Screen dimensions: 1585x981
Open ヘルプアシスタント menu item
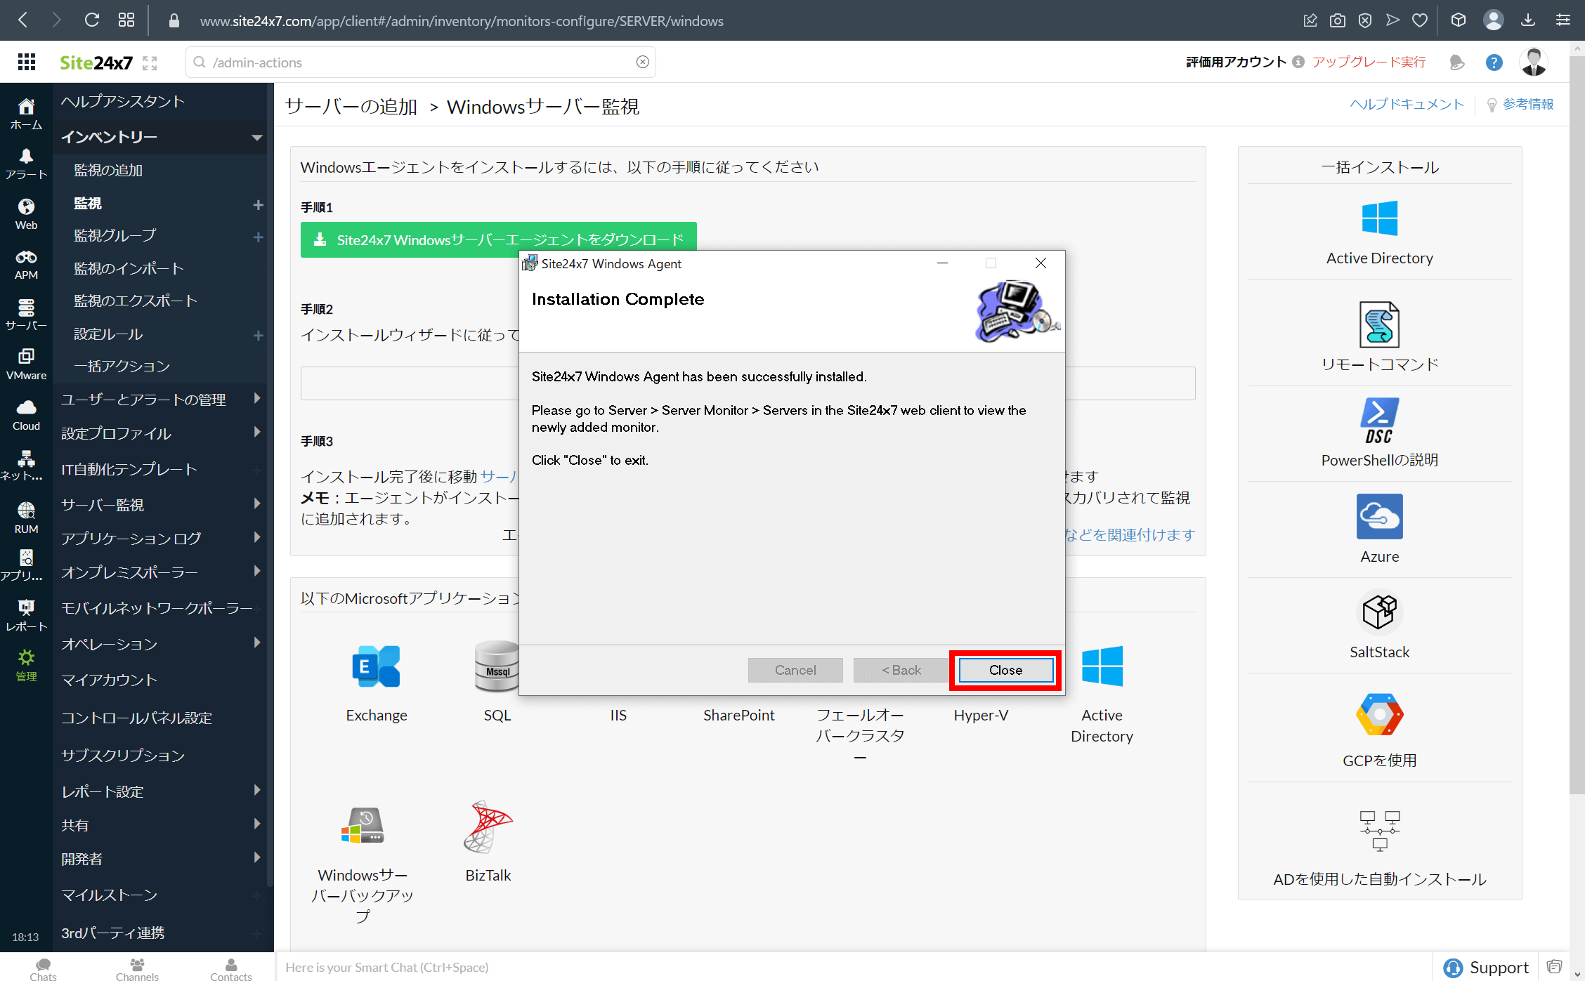(123, 101)
